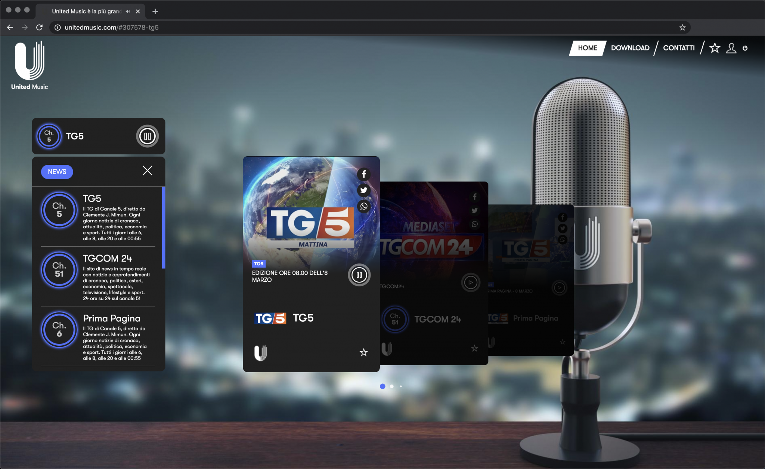
Task: Click the power logout icon
Action: pos(745,48)
